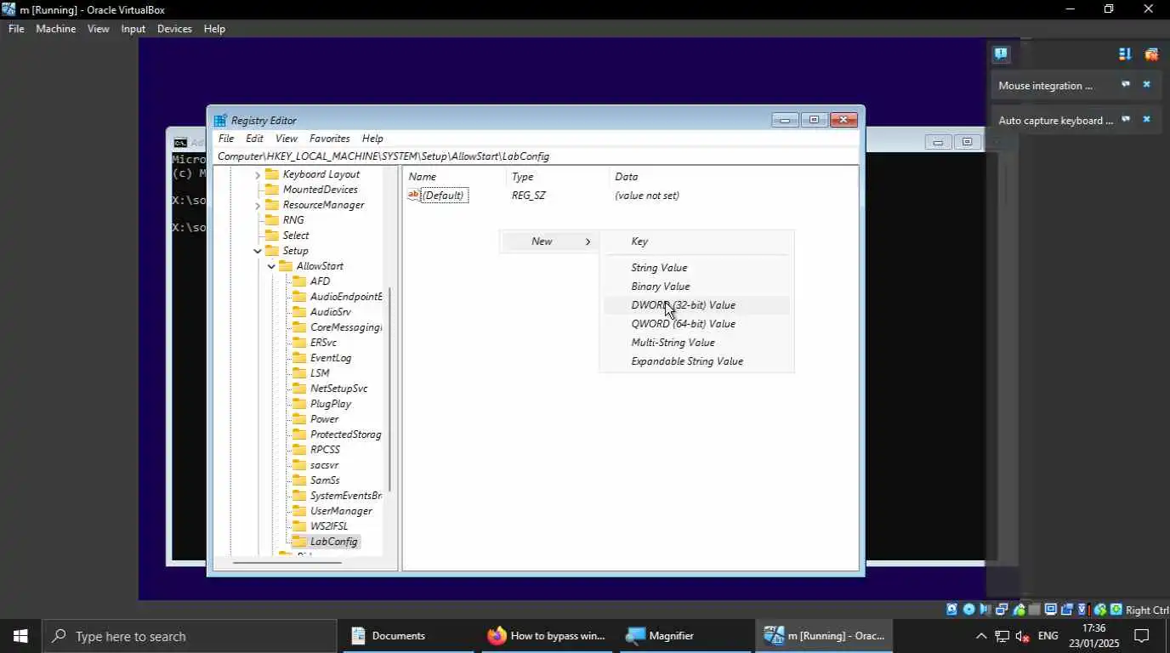Click the ENG language indicator
The height and width of the screenshot is (653, 1170).
pos(1048,636)
